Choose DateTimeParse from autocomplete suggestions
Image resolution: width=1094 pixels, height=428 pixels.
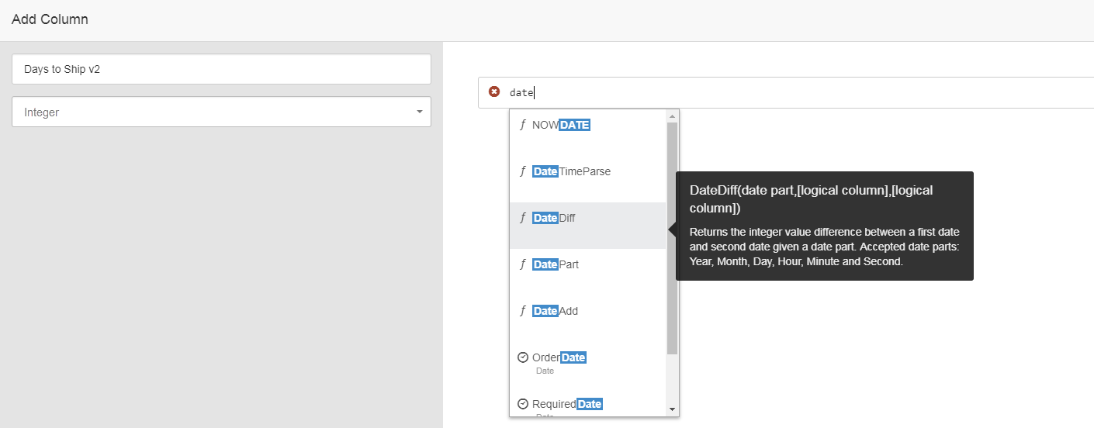572,171
